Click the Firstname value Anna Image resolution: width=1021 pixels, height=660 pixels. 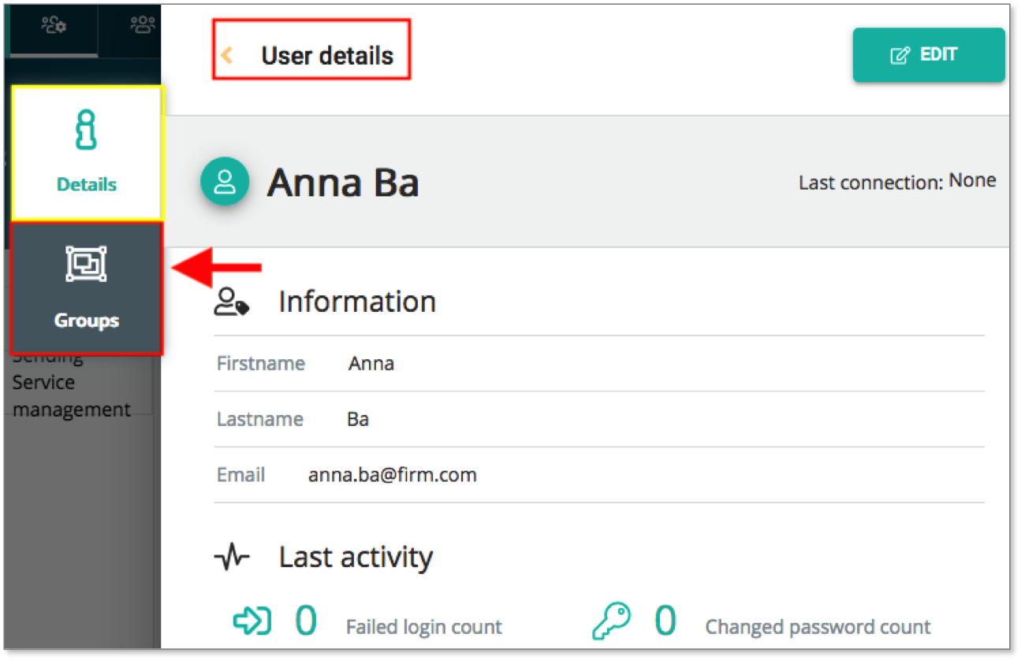click(371, 364)
